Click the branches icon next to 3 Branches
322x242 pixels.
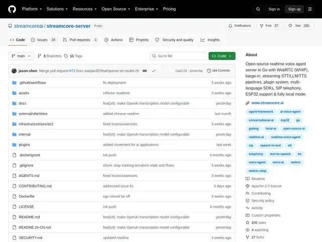point(39,56)
